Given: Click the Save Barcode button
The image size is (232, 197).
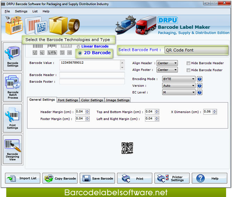Looking at the screenshot, I should point(97,178).
